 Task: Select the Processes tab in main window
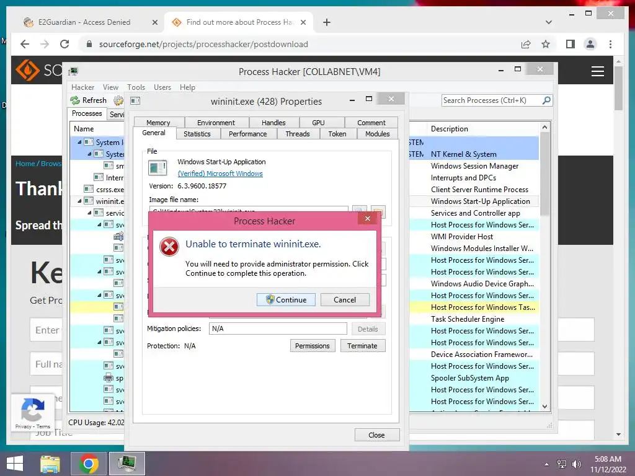pos(87,113)
